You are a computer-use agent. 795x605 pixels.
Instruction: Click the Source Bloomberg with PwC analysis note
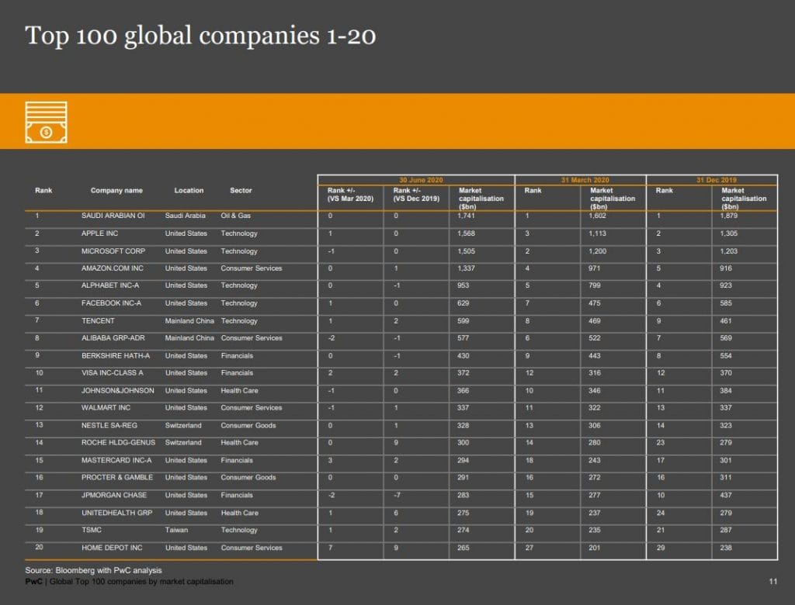[x=93, y=570]
